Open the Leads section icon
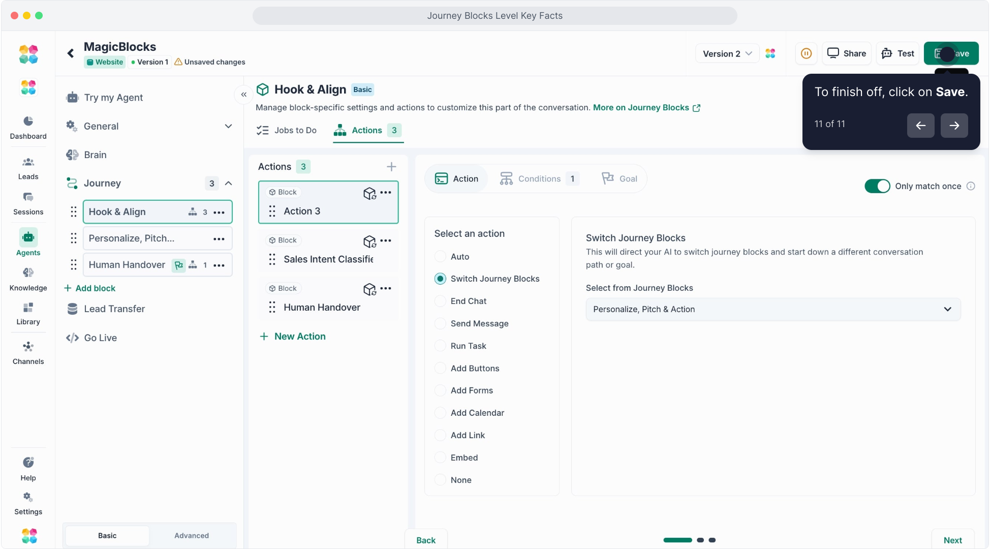 [28, 162]
